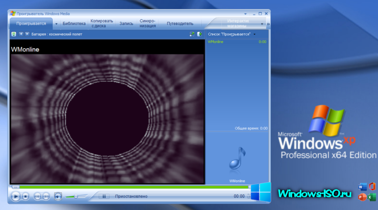
Task: Close the Windows Media player window
Action: pyautogui.click(x=267, y=14)
